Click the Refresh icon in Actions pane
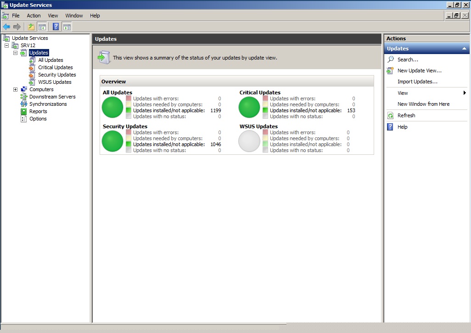This screenshot has width=471, height=333. [390, 116]
